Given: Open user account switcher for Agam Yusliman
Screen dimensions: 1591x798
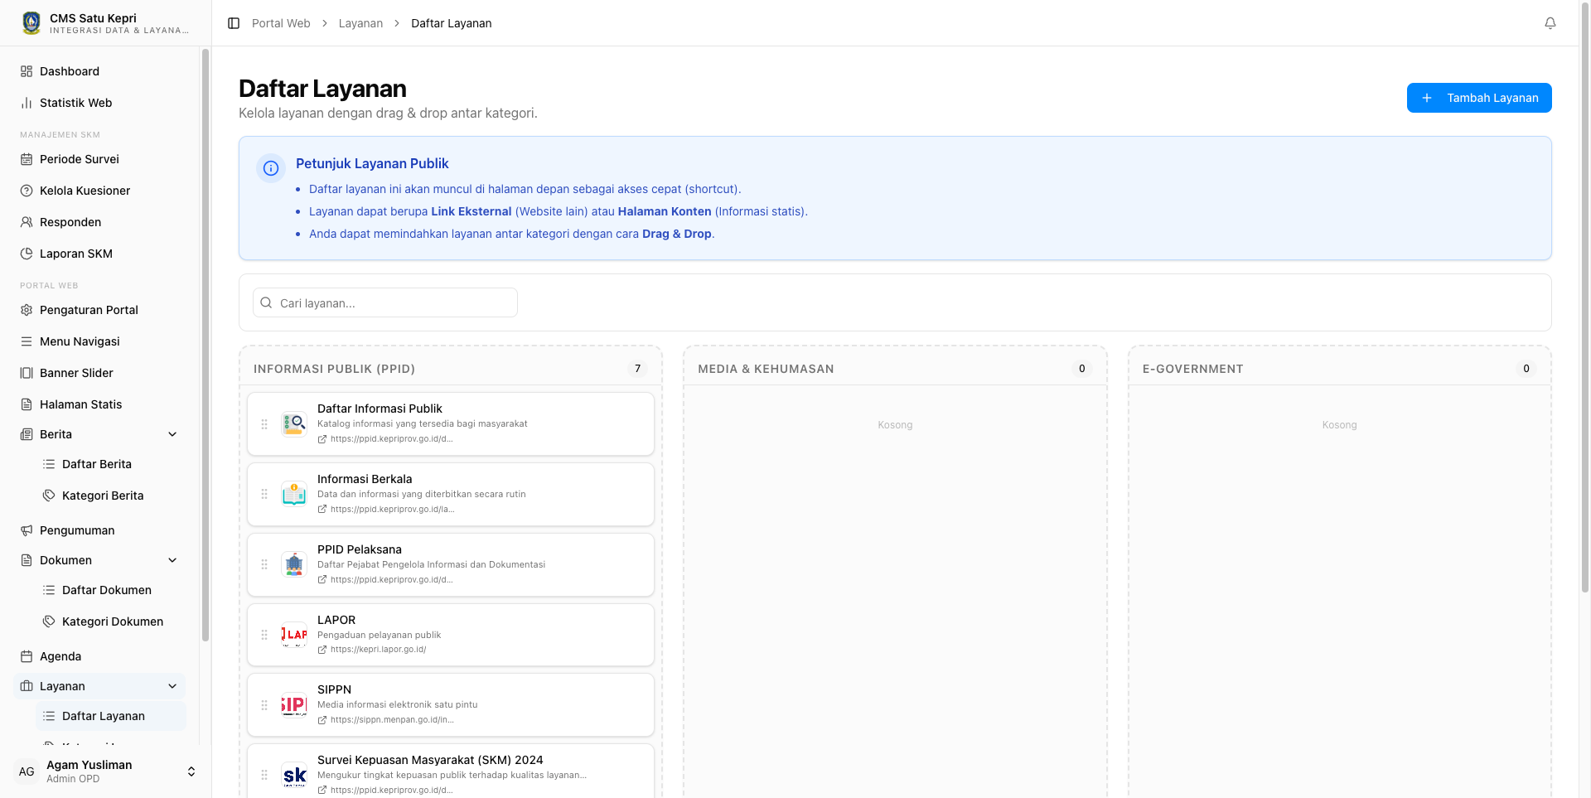Looking at the screenshot, I should (191, 771).
